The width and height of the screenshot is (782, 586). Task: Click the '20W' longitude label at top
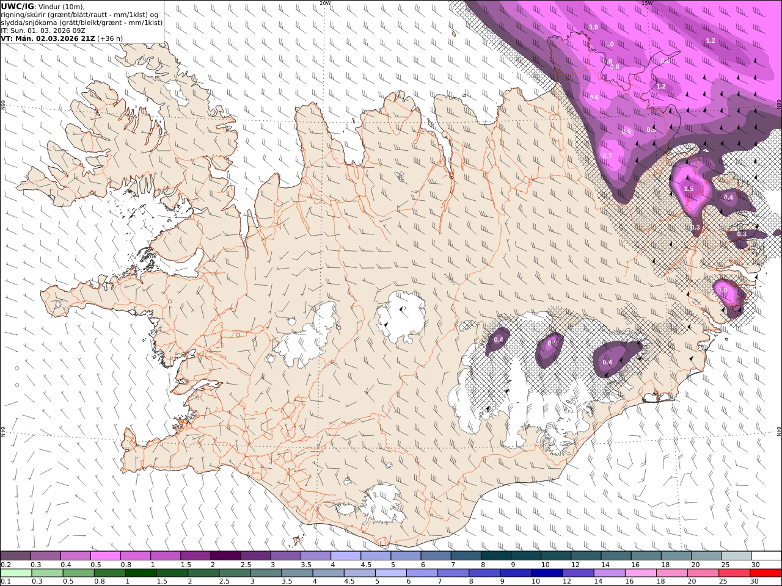click(325, 3)
